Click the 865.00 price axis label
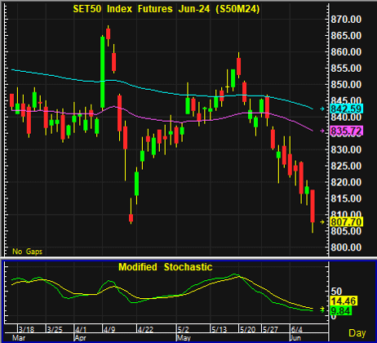This screenshot has width=377, height=343. click(x=346, y=36)
